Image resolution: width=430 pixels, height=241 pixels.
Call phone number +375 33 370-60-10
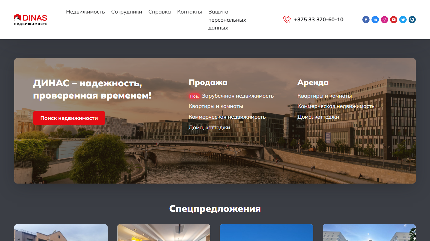pos(319,20)
